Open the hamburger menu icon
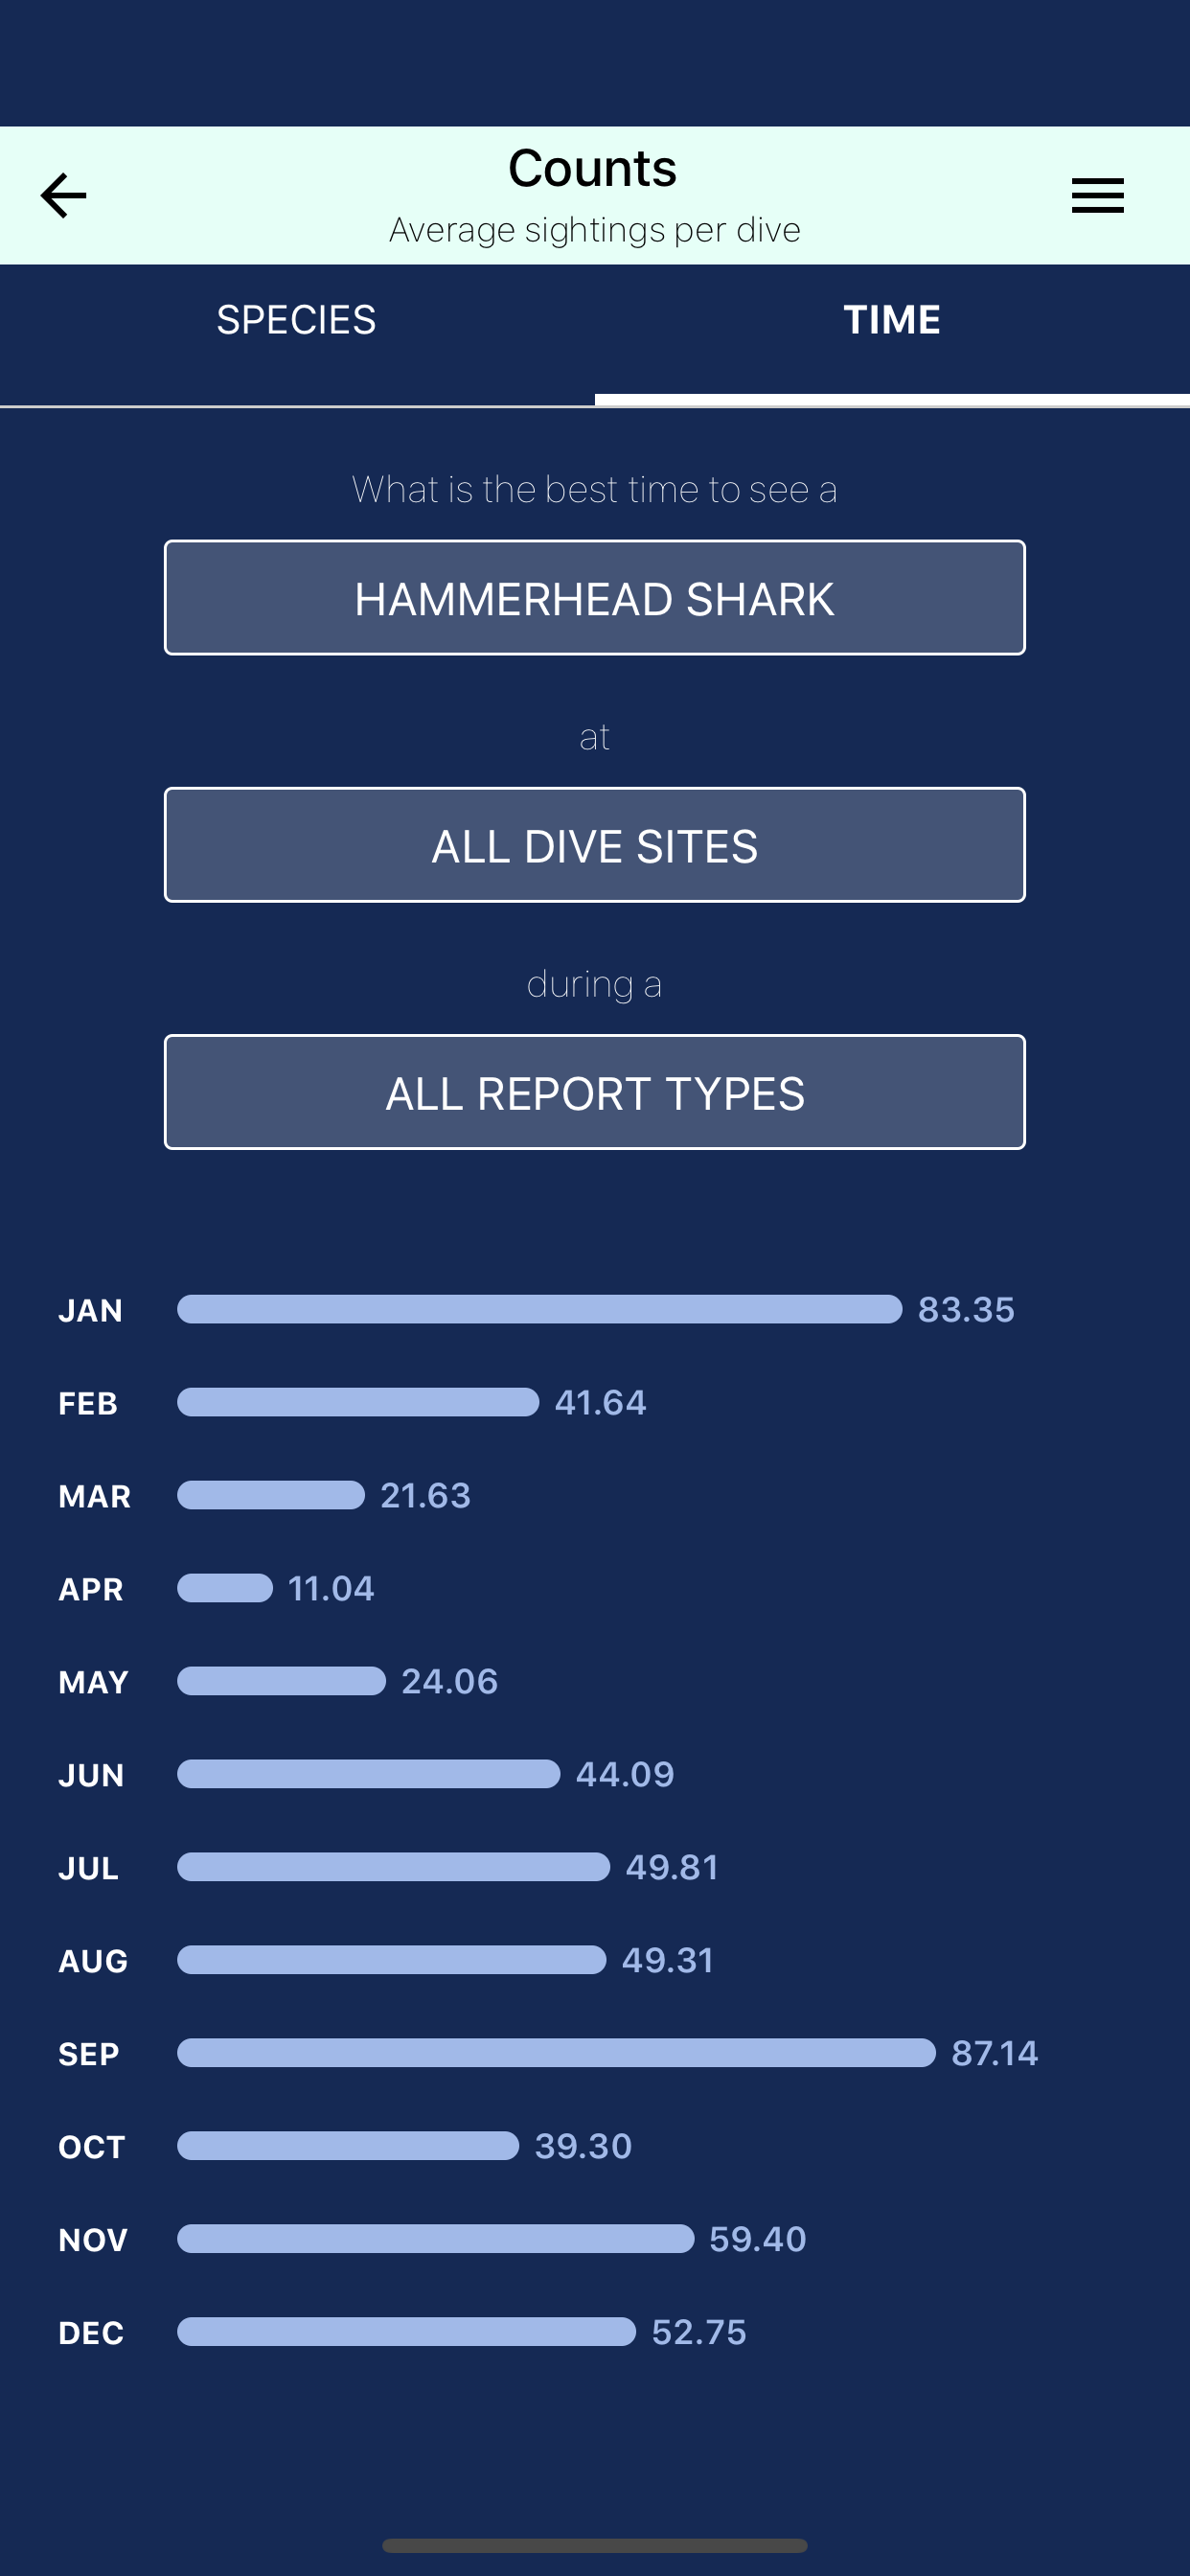Image resolution: width=1190 pixels, height=2576 pixels. (1097, 195)
